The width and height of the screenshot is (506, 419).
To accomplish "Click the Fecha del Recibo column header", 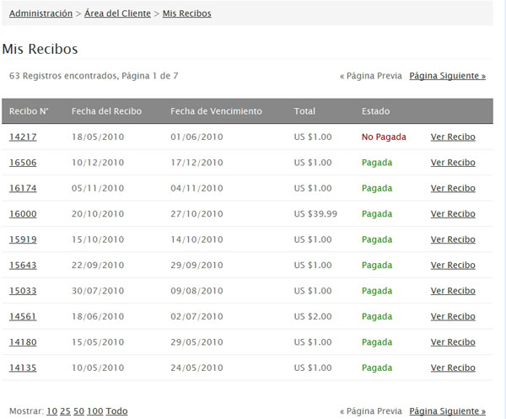I will click(106, 111).
